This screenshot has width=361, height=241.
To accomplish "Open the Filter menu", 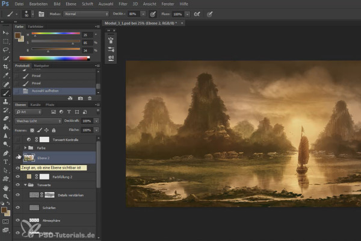I will 123,4.
